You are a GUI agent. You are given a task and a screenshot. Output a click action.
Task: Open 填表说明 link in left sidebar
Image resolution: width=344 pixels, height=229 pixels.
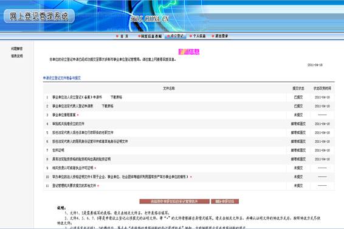pyautogui.click(x=17, y=56)
